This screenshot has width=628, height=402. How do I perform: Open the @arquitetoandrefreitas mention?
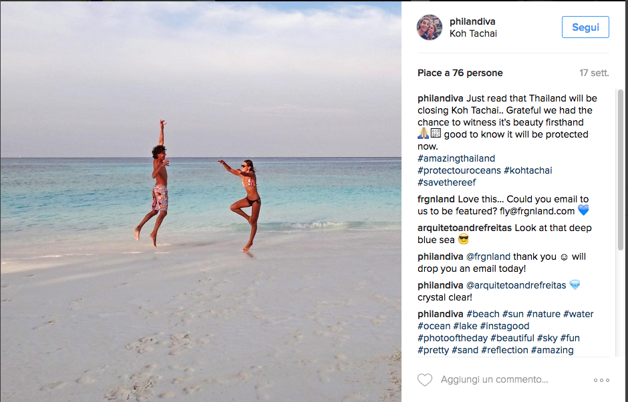coord(516,286)
